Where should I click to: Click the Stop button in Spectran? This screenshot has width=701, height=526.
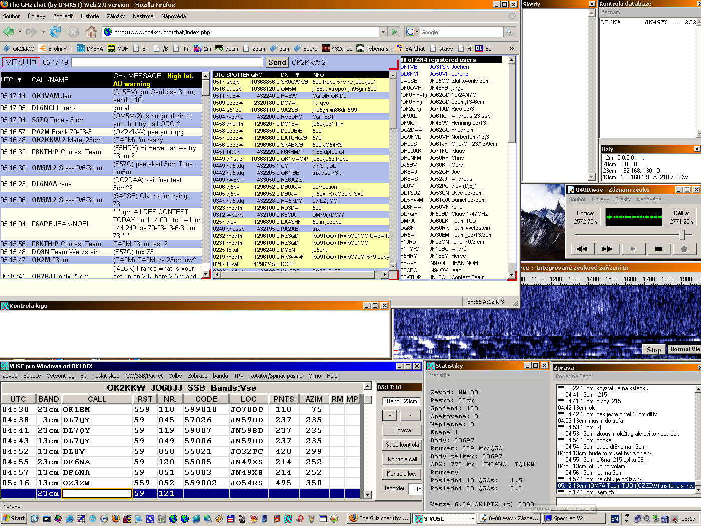click(x=654, y=350)
